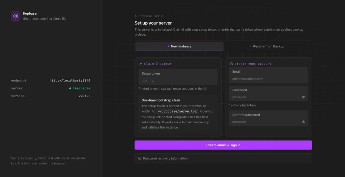Click the endpoint value http://localhost:8840
Image resolution: width=345 pixels, height=177 pixels.
pyautogui.click(x=70, y=81)
